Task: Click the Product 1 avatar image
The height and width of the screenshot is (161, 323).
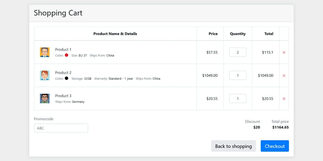Action: point(45,52)
